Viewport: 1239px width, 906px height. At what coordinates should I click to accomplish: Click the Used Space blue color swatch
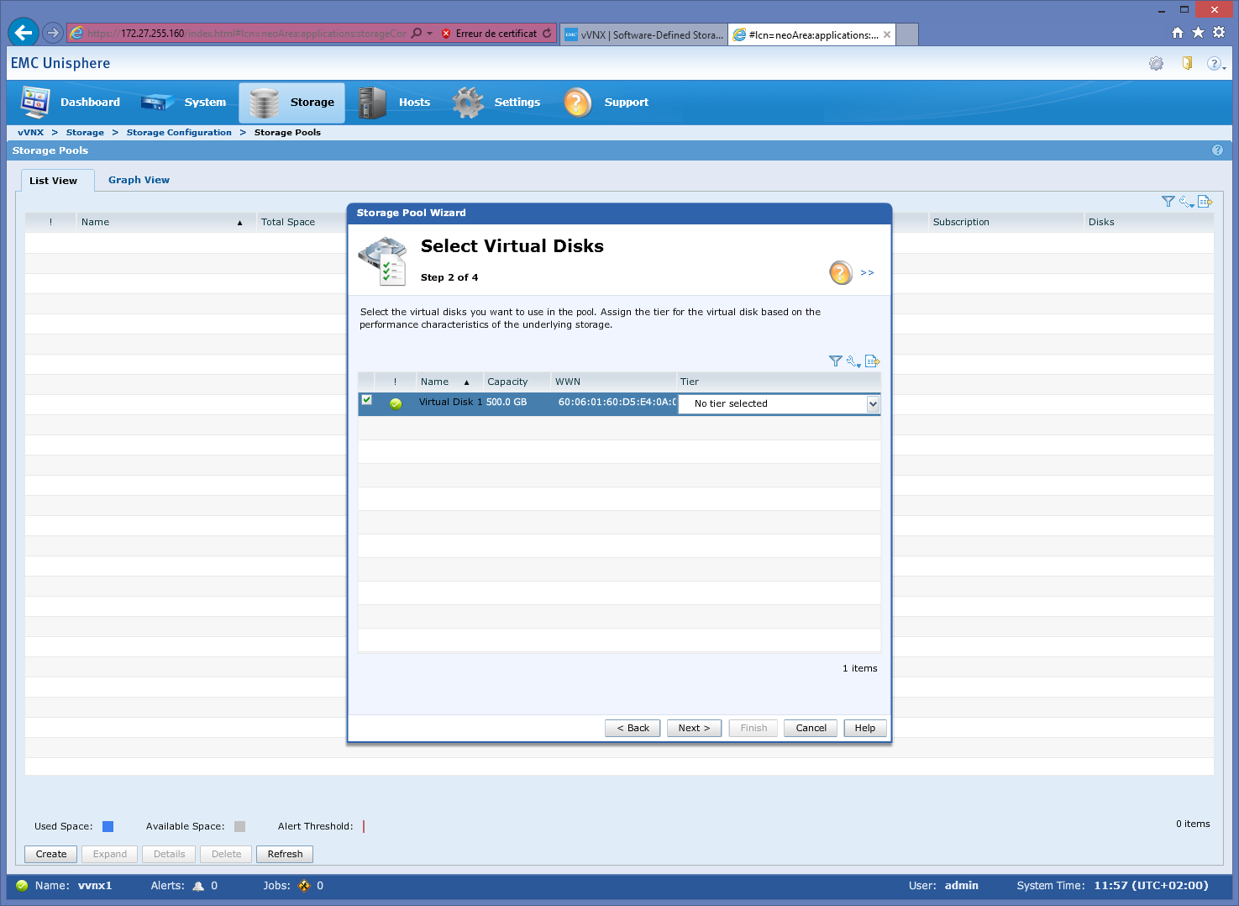[108, 826]
